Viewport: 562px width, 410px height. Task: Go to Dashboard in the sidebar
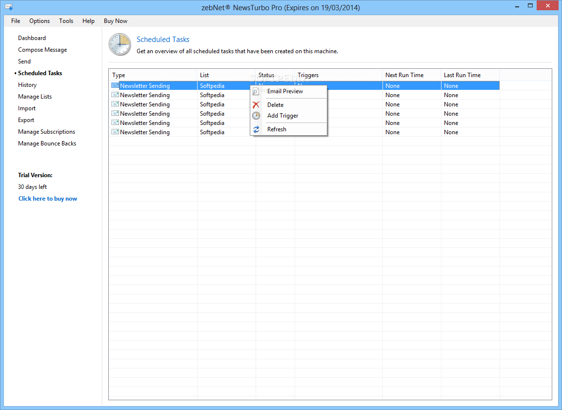tap(32, 38)
